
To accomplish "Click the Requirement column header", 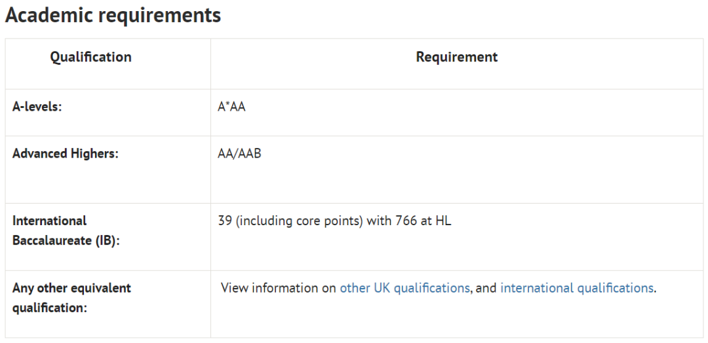I will (x=457, y=57).
